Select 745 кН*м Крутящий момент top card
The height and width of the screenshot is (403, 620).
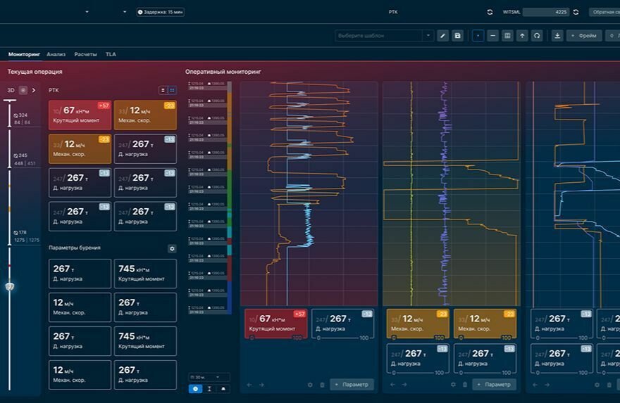click(x=145, y=274)
